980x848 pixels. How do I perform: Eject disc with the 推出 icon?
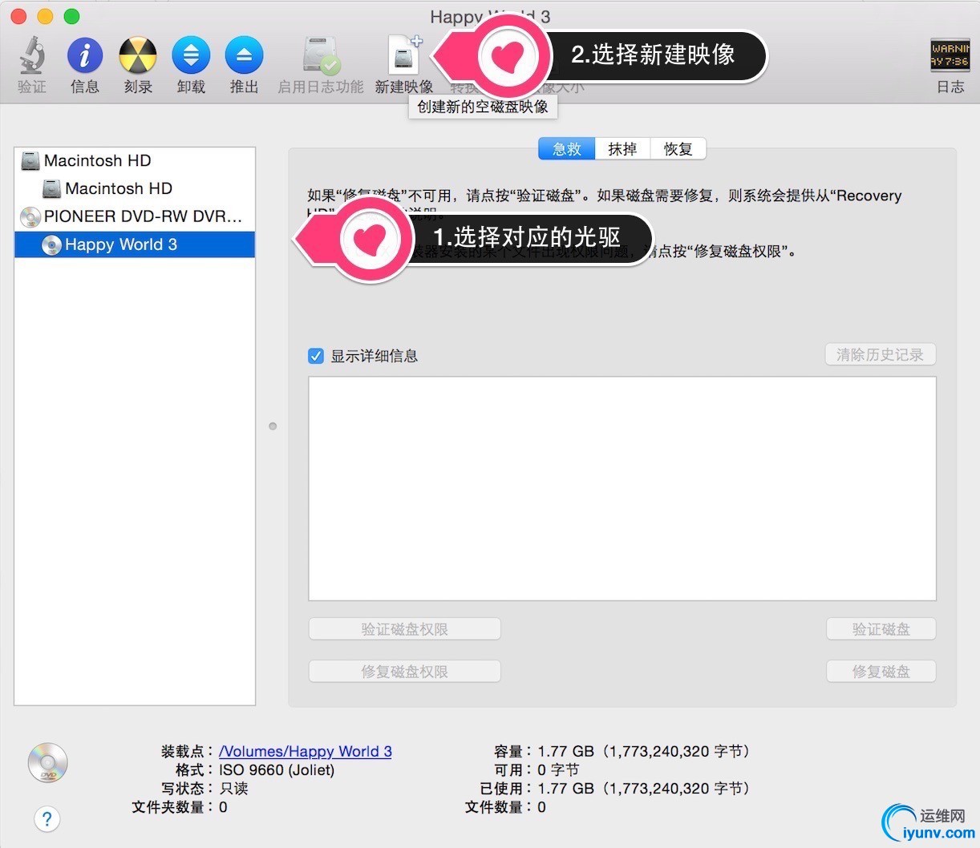click(x=244, y=55)
